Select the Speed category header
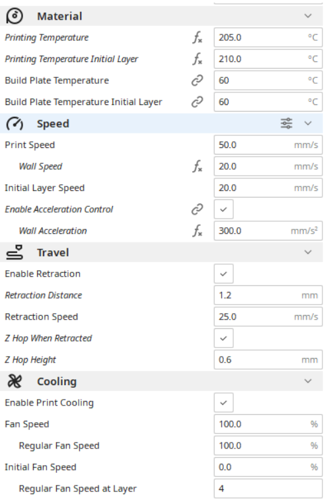327x502 pixels. [161, 124]
